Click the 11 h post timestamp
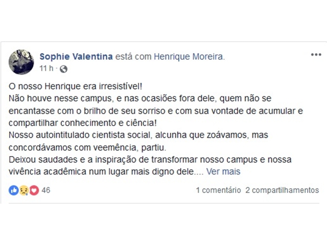Screen dimensions: 327x245 pos(46,68)
